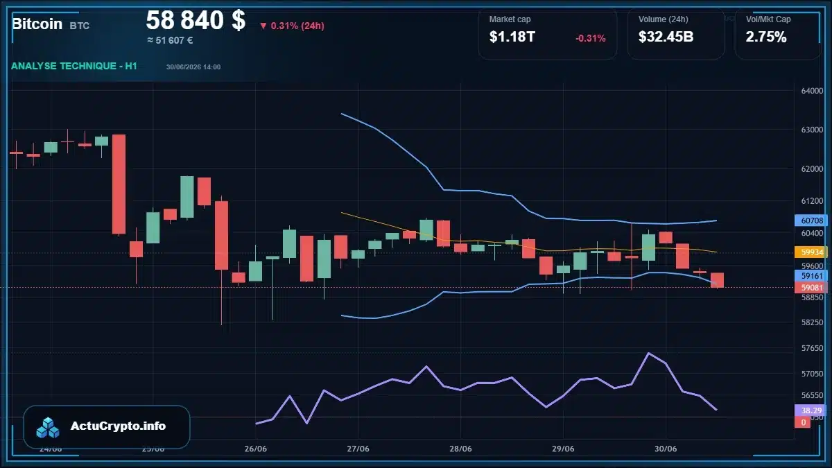
Task: Click the ≈ 51 607 € euro value
Action: pos(170,40)
